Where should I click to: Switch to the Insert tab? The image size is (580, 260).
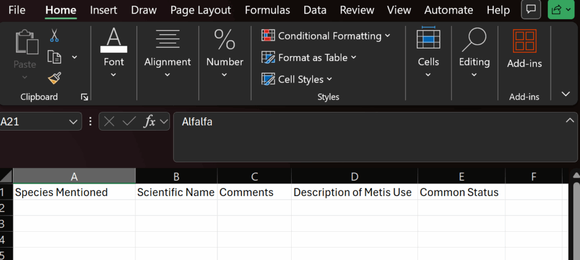pos(104,10)
